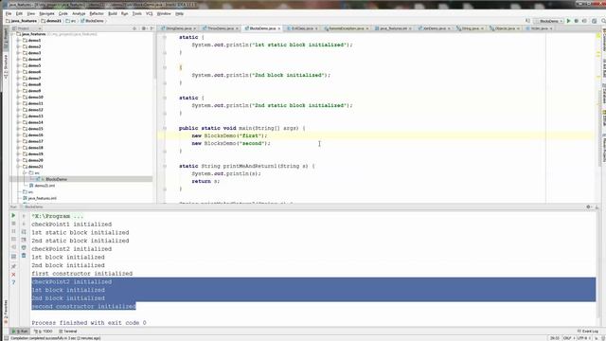
Task: Expand demo15 folder in project tree
Action: point(18,129)
